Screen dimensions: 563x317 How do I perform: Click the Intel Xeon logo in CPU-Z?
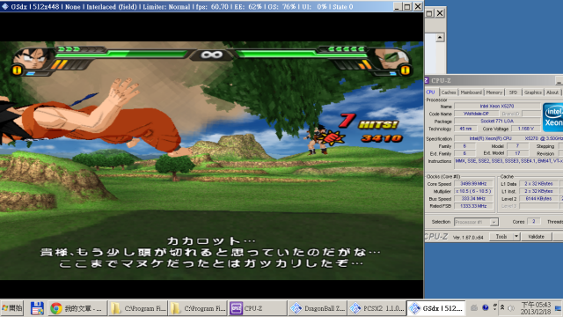pyautogui.click(x=553, y=117)
